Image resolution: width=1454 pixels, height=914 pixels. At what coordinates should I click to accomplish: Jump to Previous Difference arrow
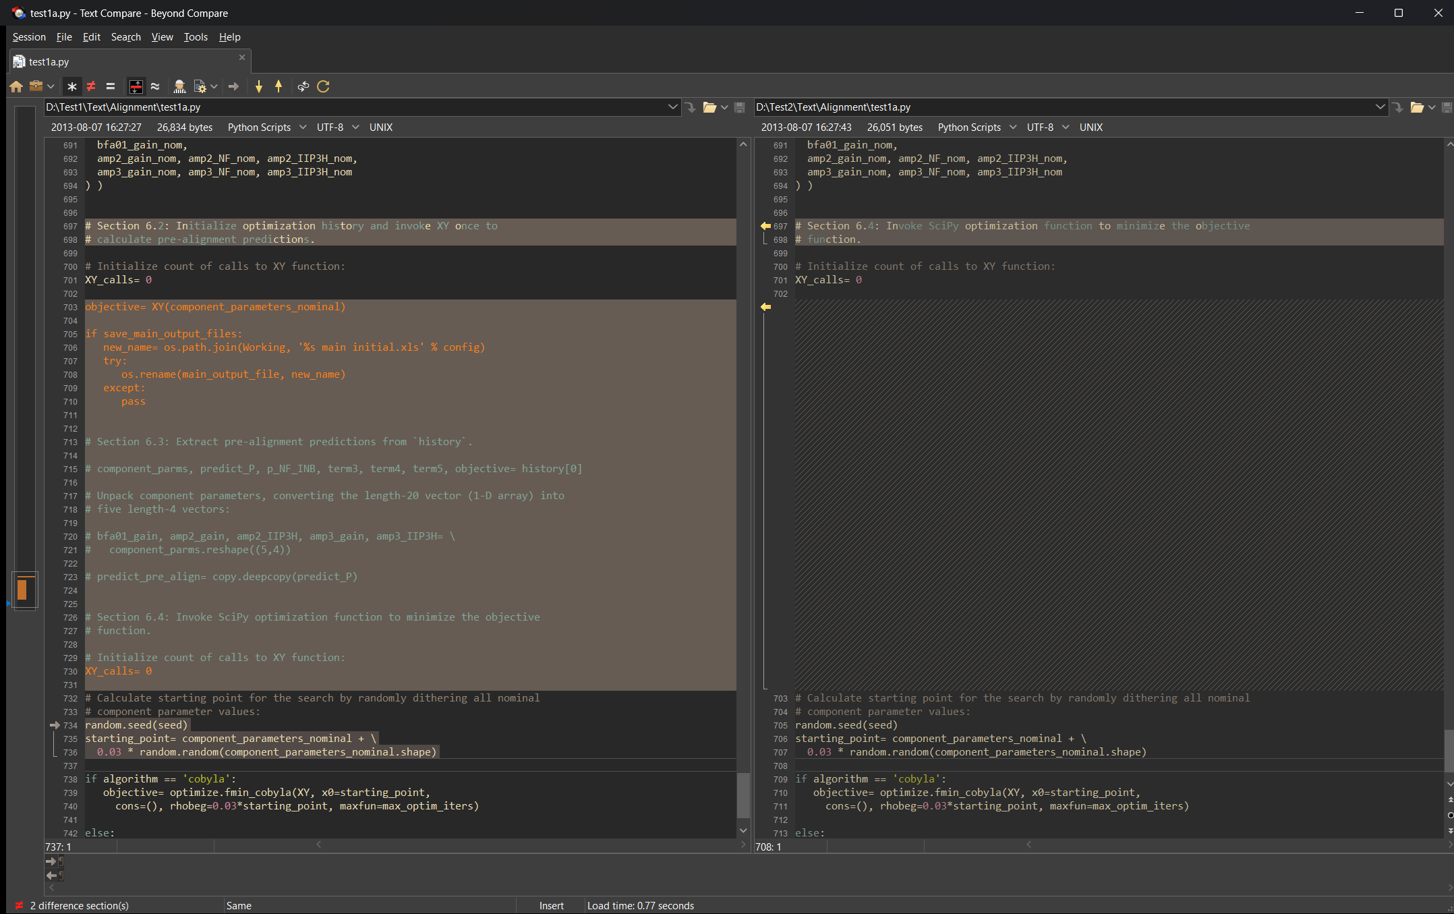click(279, 86)
